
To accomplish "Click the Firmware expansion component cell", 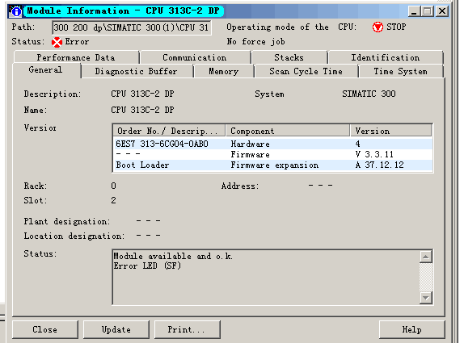I will coord(275,165).
